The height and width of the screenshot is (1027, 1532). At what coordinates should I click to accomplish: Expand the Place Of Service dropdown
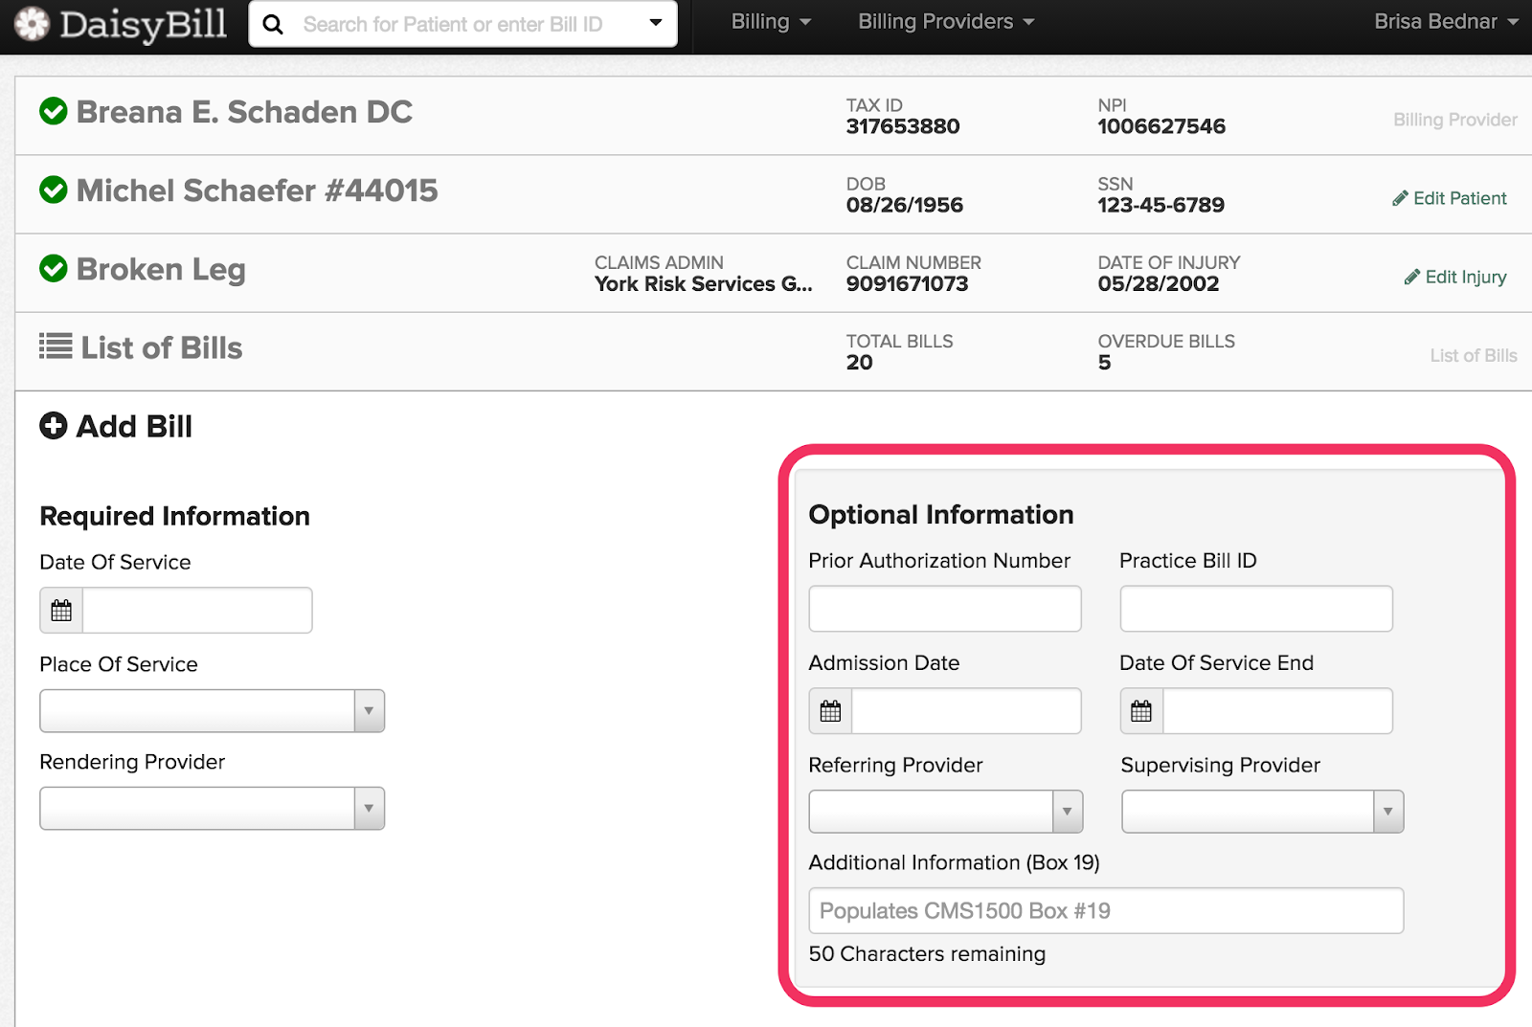[369, 711]
